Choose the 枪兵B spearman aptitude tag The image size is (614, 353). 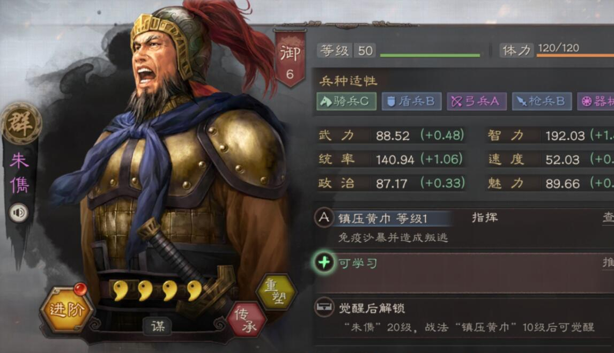coord(542,101)
